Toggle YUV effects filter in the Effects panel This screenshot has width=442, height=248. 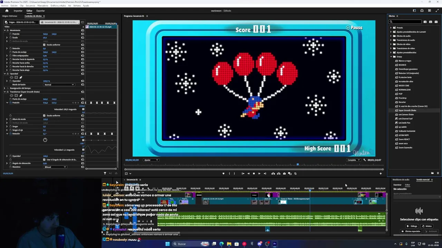(436, 22)
